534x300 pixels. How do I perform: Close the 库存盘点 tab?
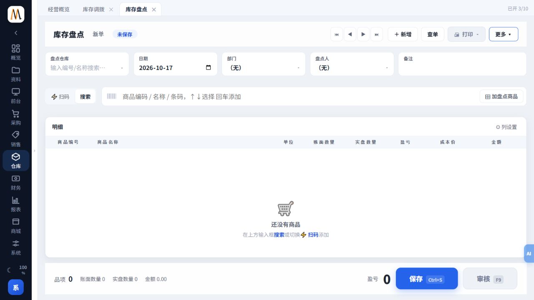154,9
